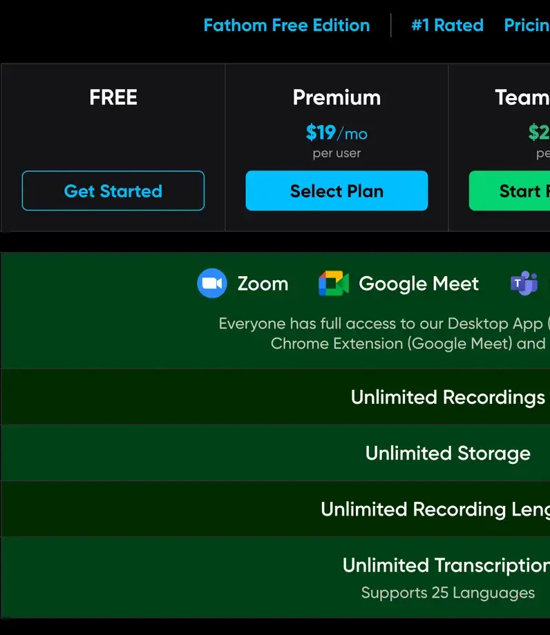This screenshot has height=635, width=550.
Task: Open the Fathom Free Edition link
Action: pos(287,25)
